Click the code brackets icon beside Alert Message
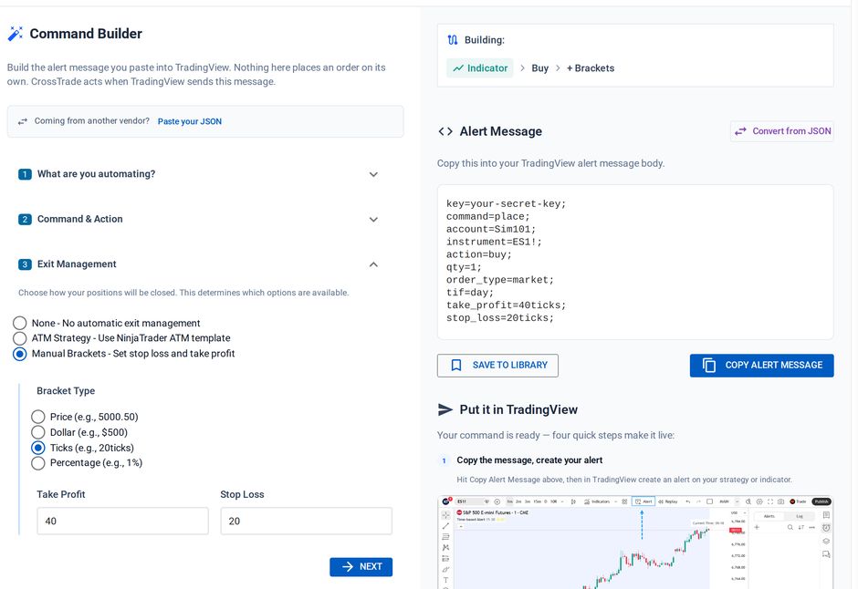The height and width of the screenshot is (589, 858). click(x=445, y=131)
